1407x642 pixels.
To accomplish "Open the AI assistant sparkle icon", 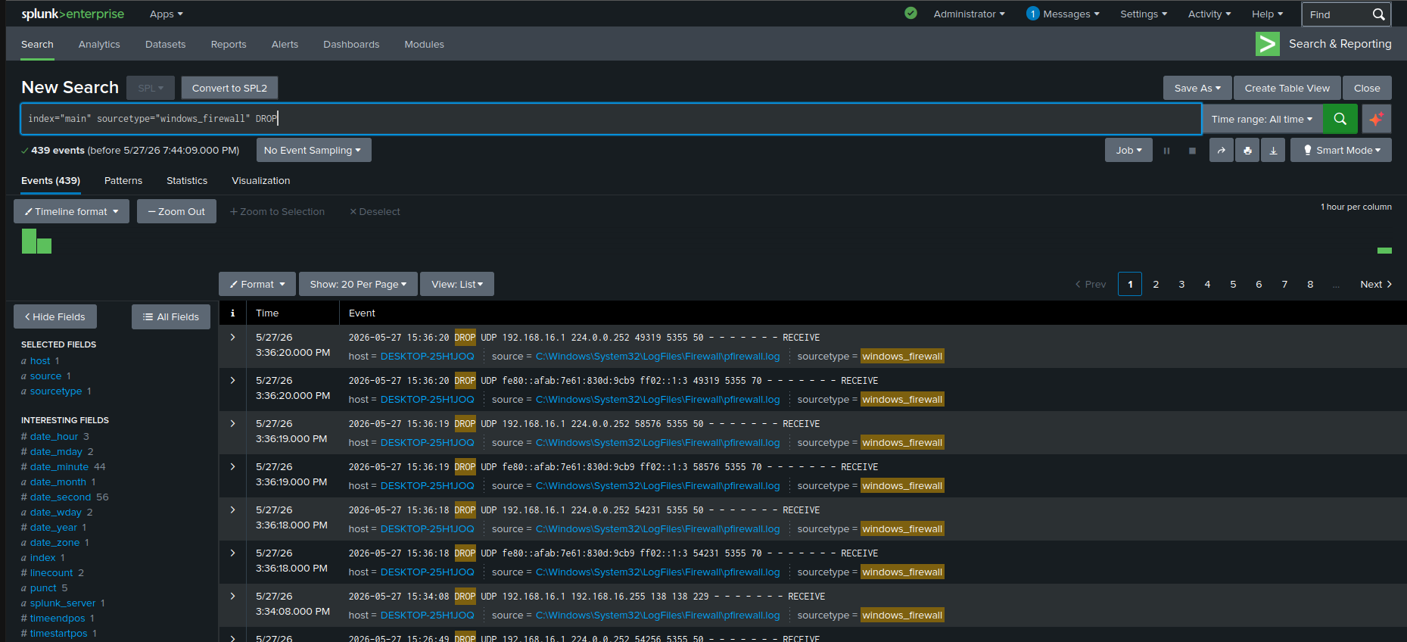I will tap(1376, 119).
